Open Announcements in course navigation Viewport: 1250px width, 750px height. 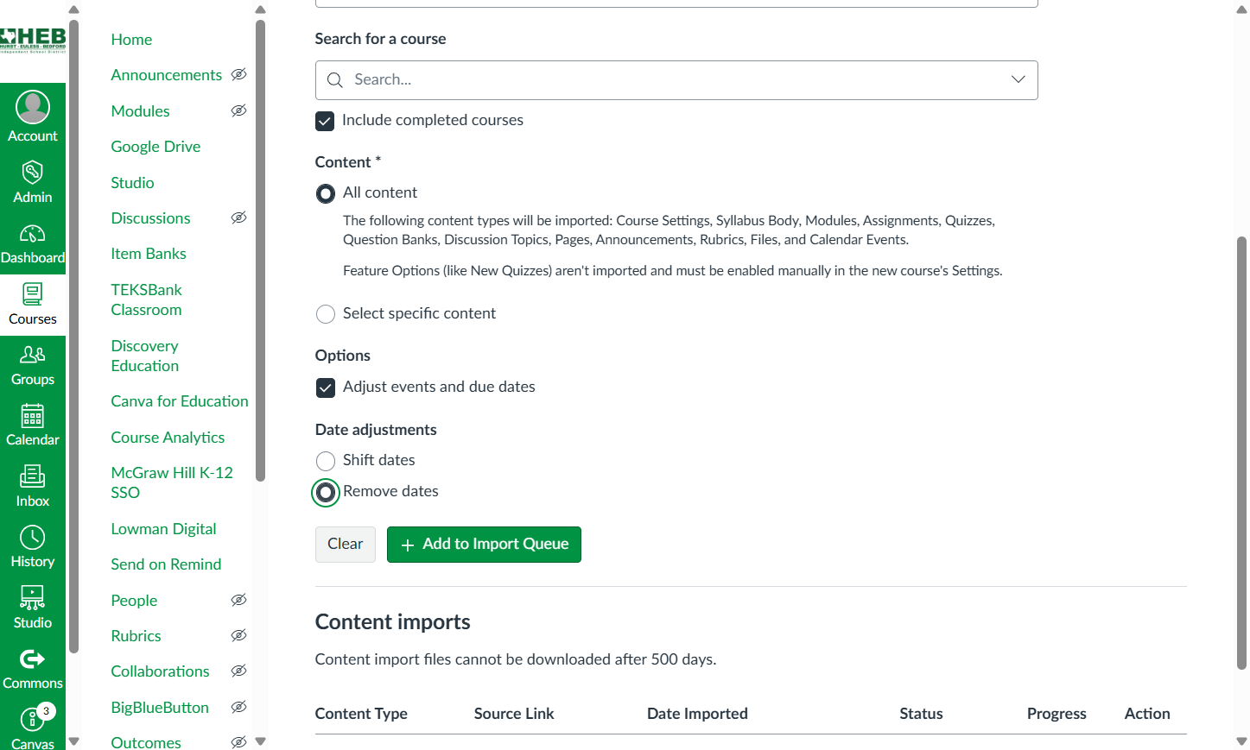(167, 75)
